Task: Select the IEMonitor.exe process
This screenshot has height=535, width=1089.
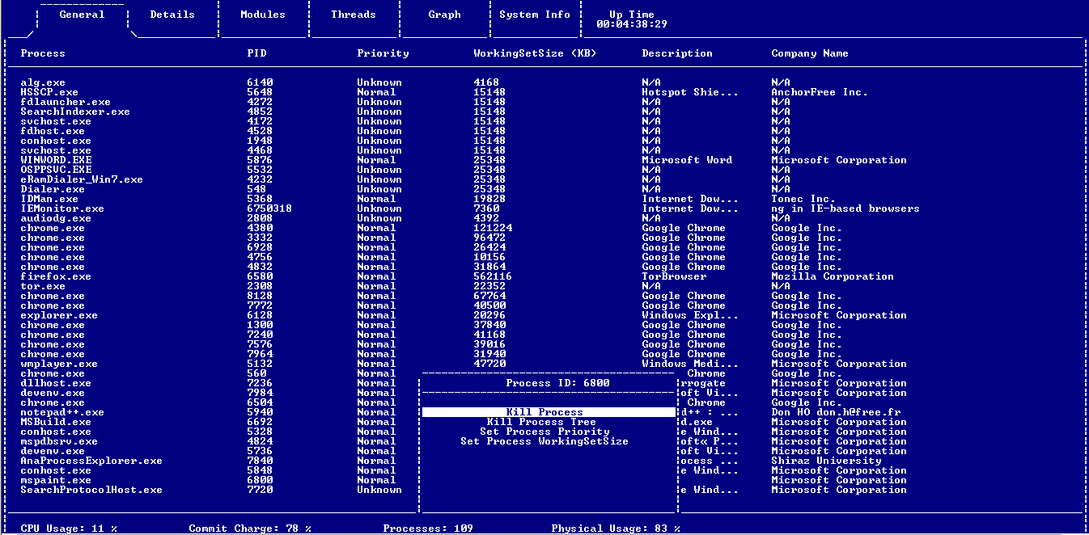Action: [62, 209]
